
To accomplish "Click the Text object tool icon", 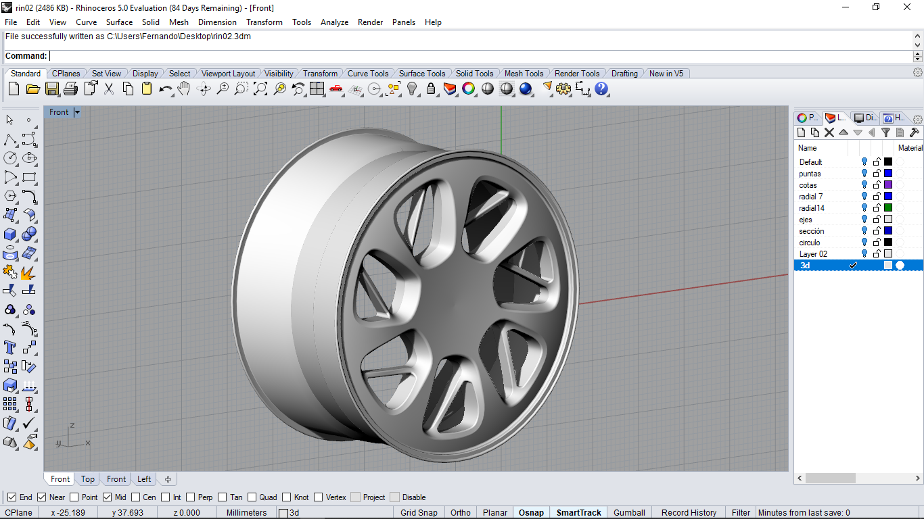I will (10, 347).
